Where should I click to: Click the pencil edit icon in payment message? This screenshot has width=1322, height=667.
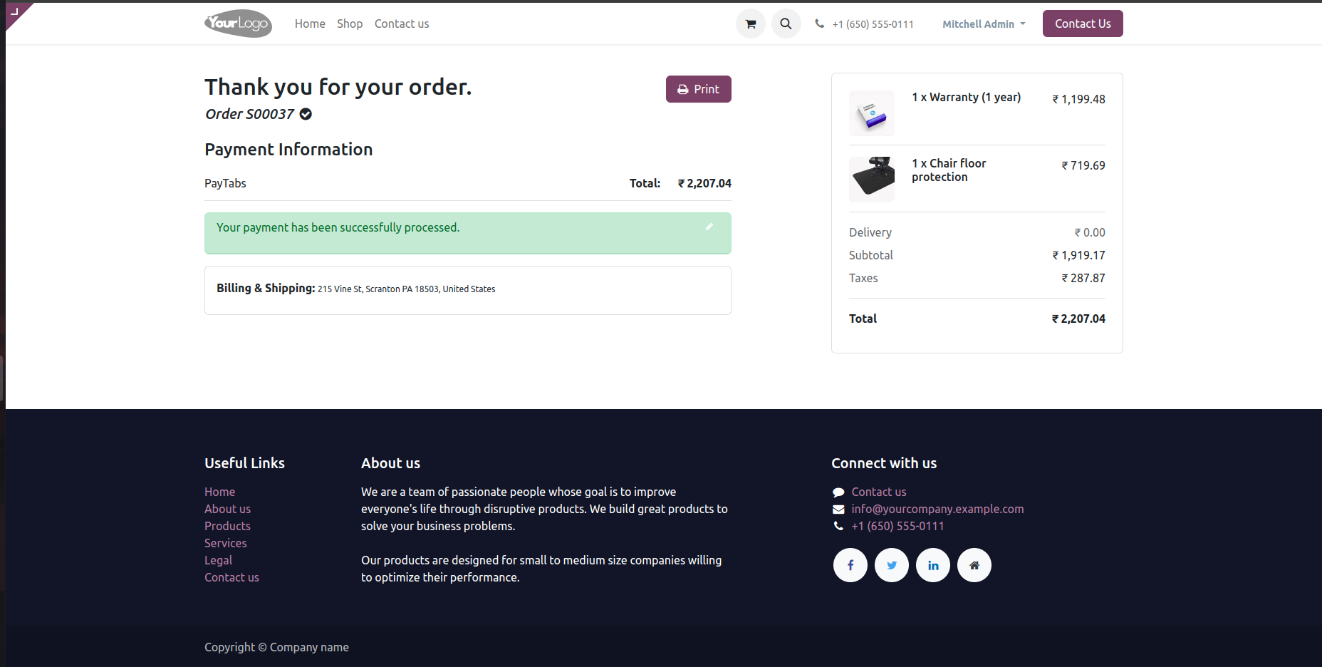coord(709,227)
